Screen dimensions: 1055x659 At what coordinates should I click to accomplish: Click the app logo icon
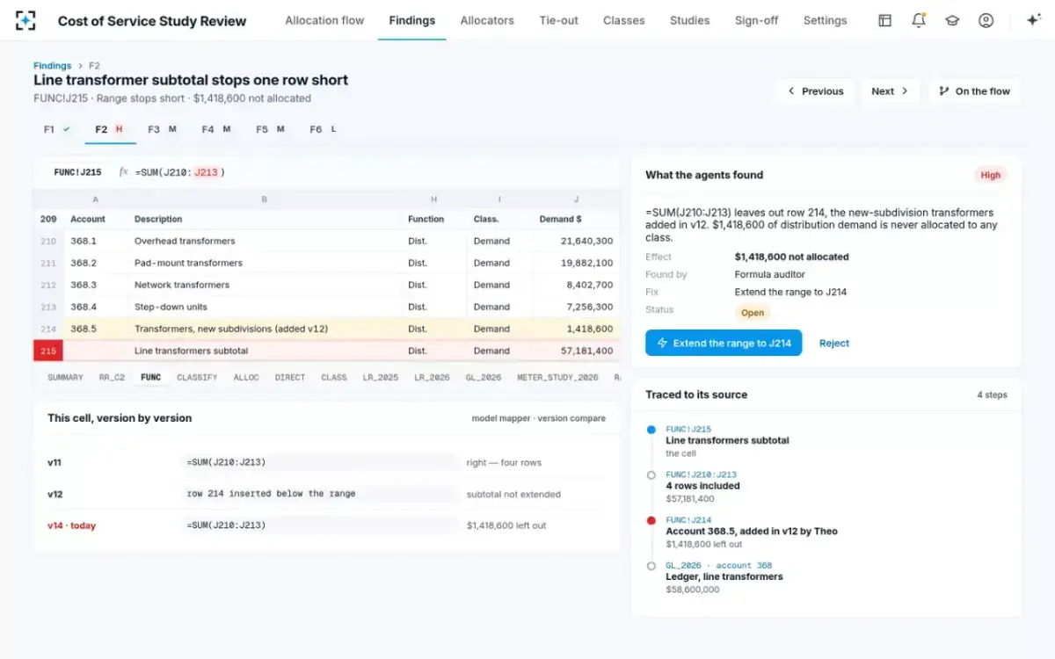(x=25, y=20)
